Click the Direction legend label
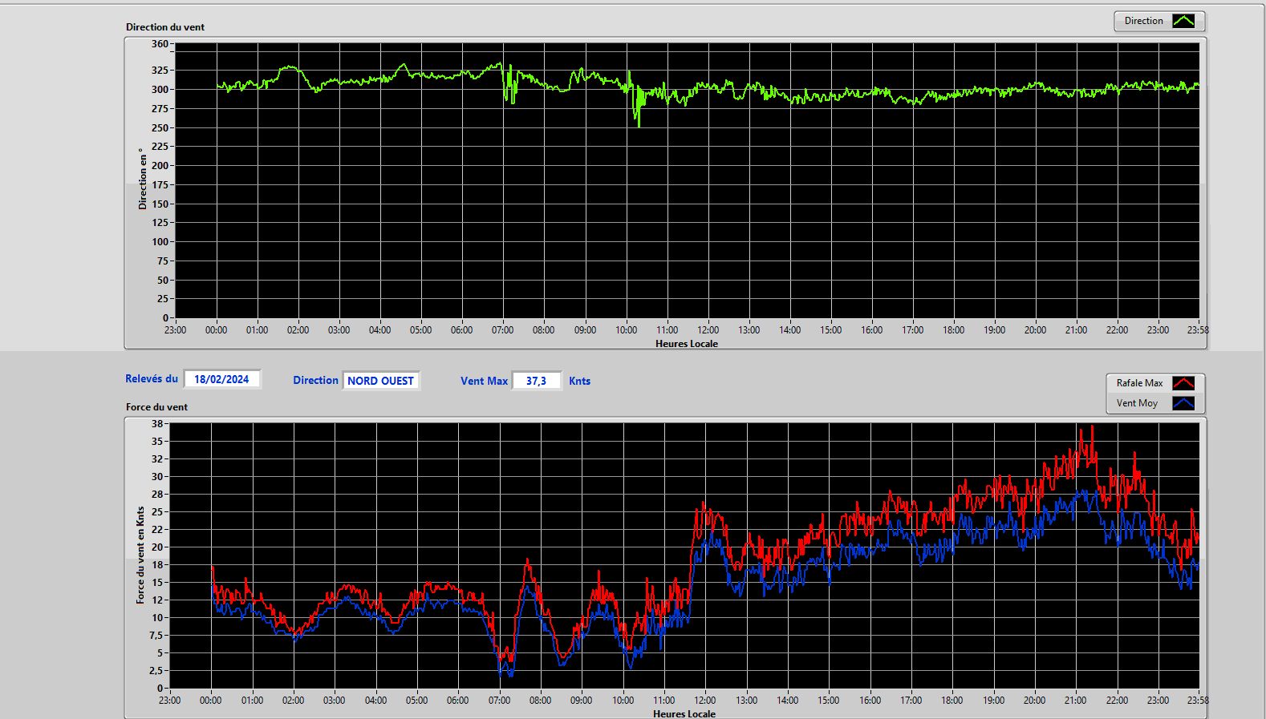This screenshot has width=1266, height=719. (x=1143, y=21)
